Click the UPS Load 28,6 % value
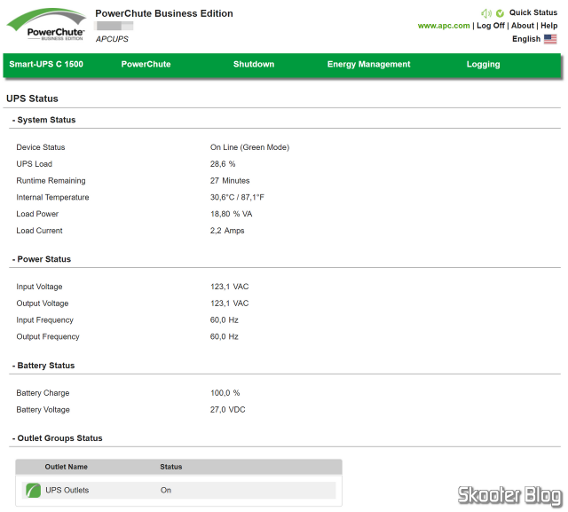 point(223,164)
